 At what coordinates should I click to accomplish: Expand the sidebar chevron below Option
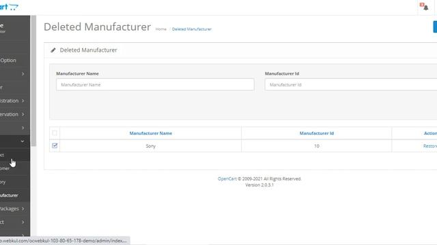[x=23, y=74]
